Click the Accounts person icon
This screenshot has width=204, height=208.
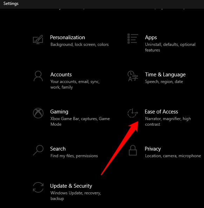click(x=38, y=76)
